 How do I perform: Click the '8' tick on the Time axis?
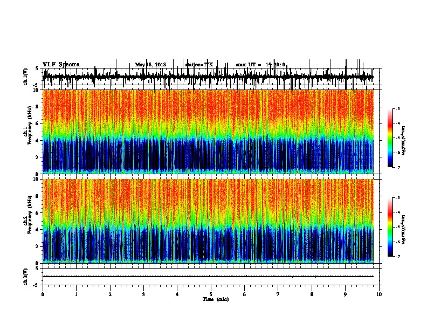[312, 294]
